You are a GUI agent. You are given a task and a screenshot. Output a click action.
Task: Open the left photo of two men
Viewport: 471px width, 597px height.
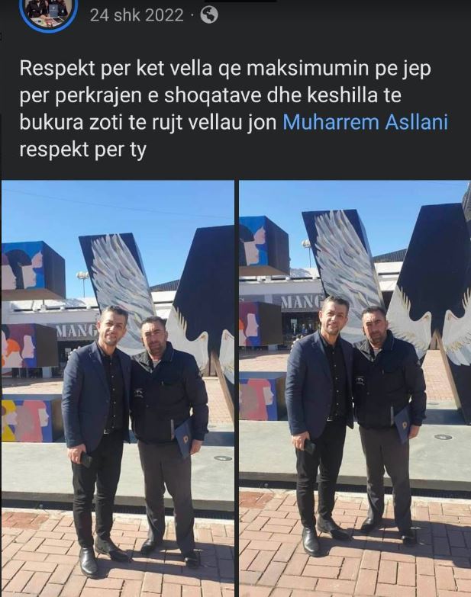point(118,388)
